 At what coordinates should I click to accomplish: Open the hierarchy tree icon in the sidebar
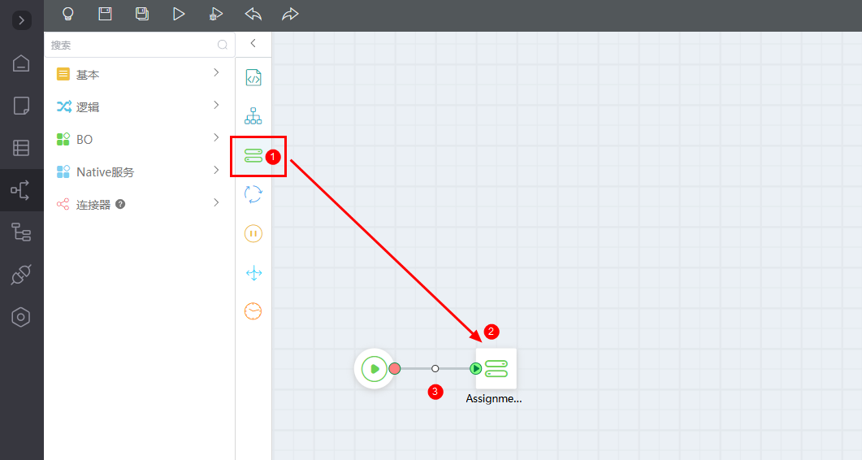point(21,232)
